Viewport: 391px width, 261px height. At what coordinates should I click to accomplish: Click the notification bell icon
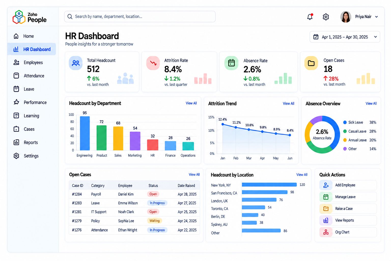(310, 17)
